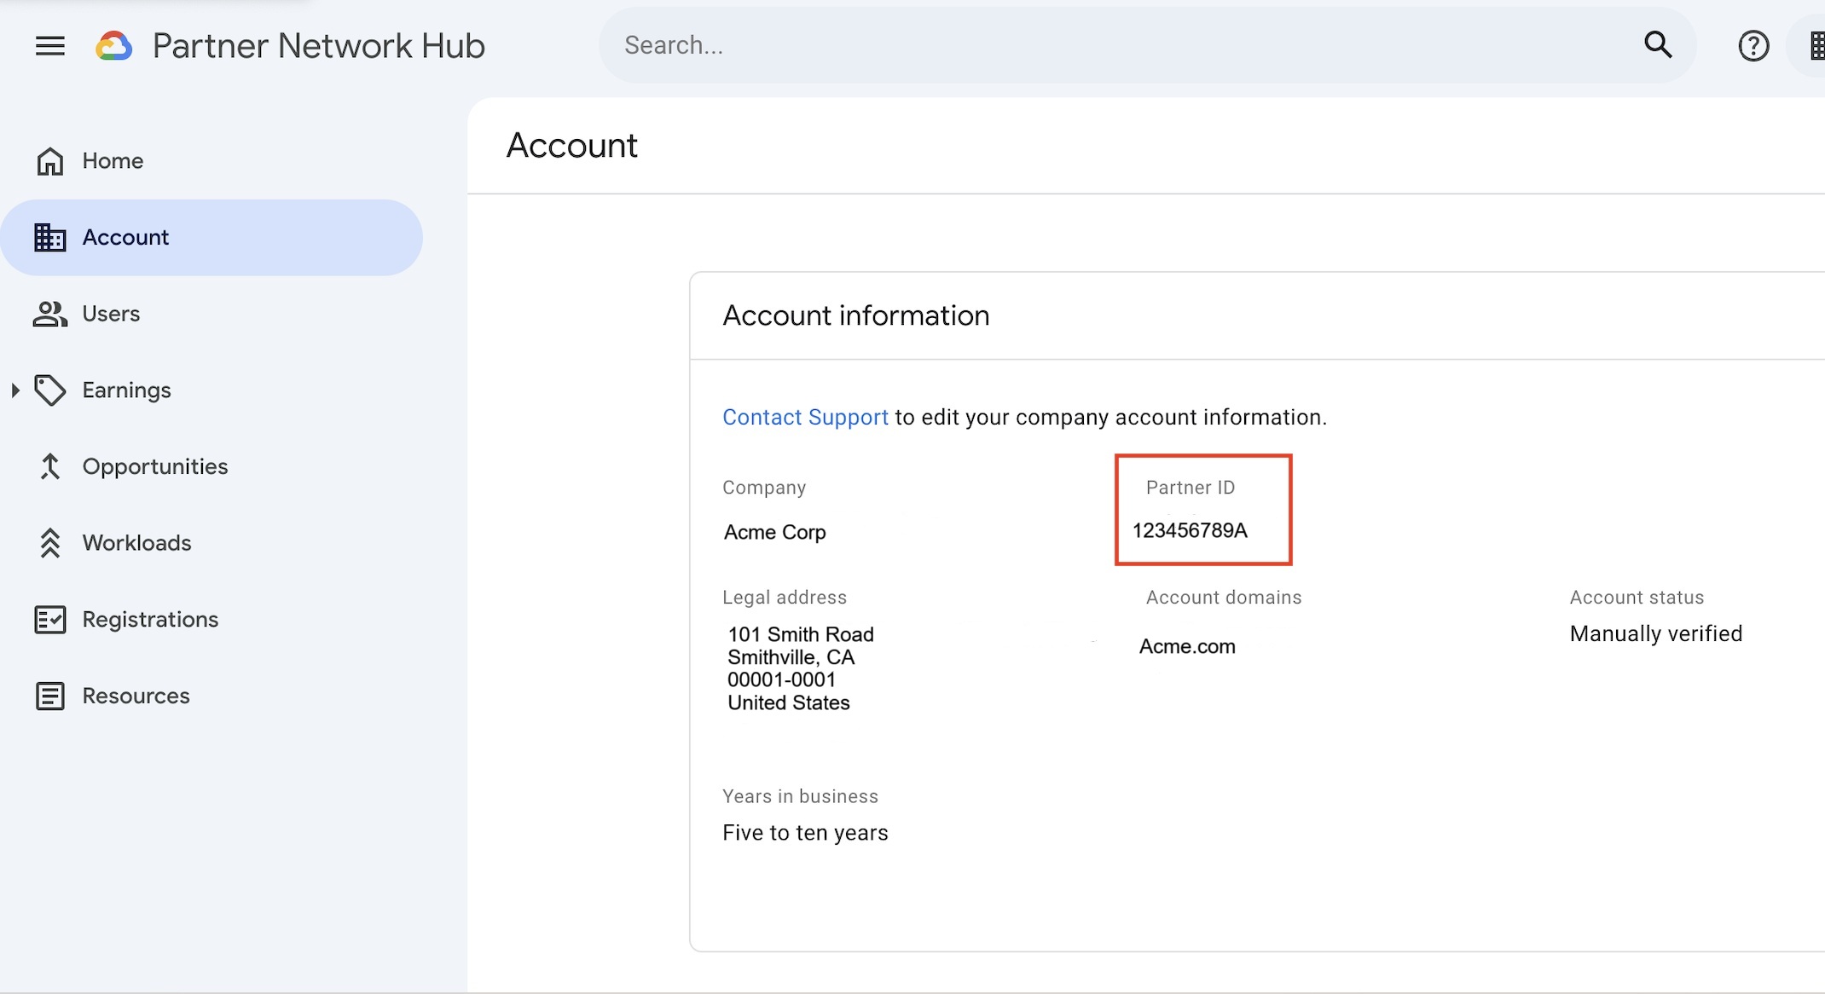
Task: Click the Account information heading
Action: tap(856, 315)
